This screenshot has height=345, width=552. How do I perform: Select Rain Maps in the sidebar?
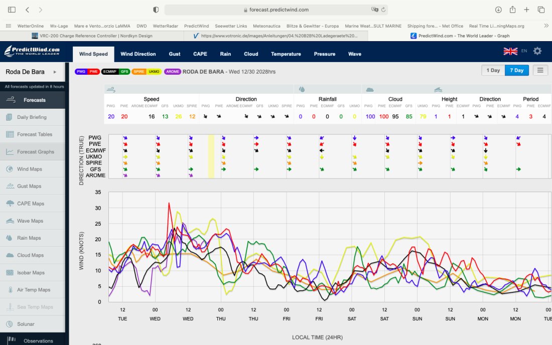point(29,238)
